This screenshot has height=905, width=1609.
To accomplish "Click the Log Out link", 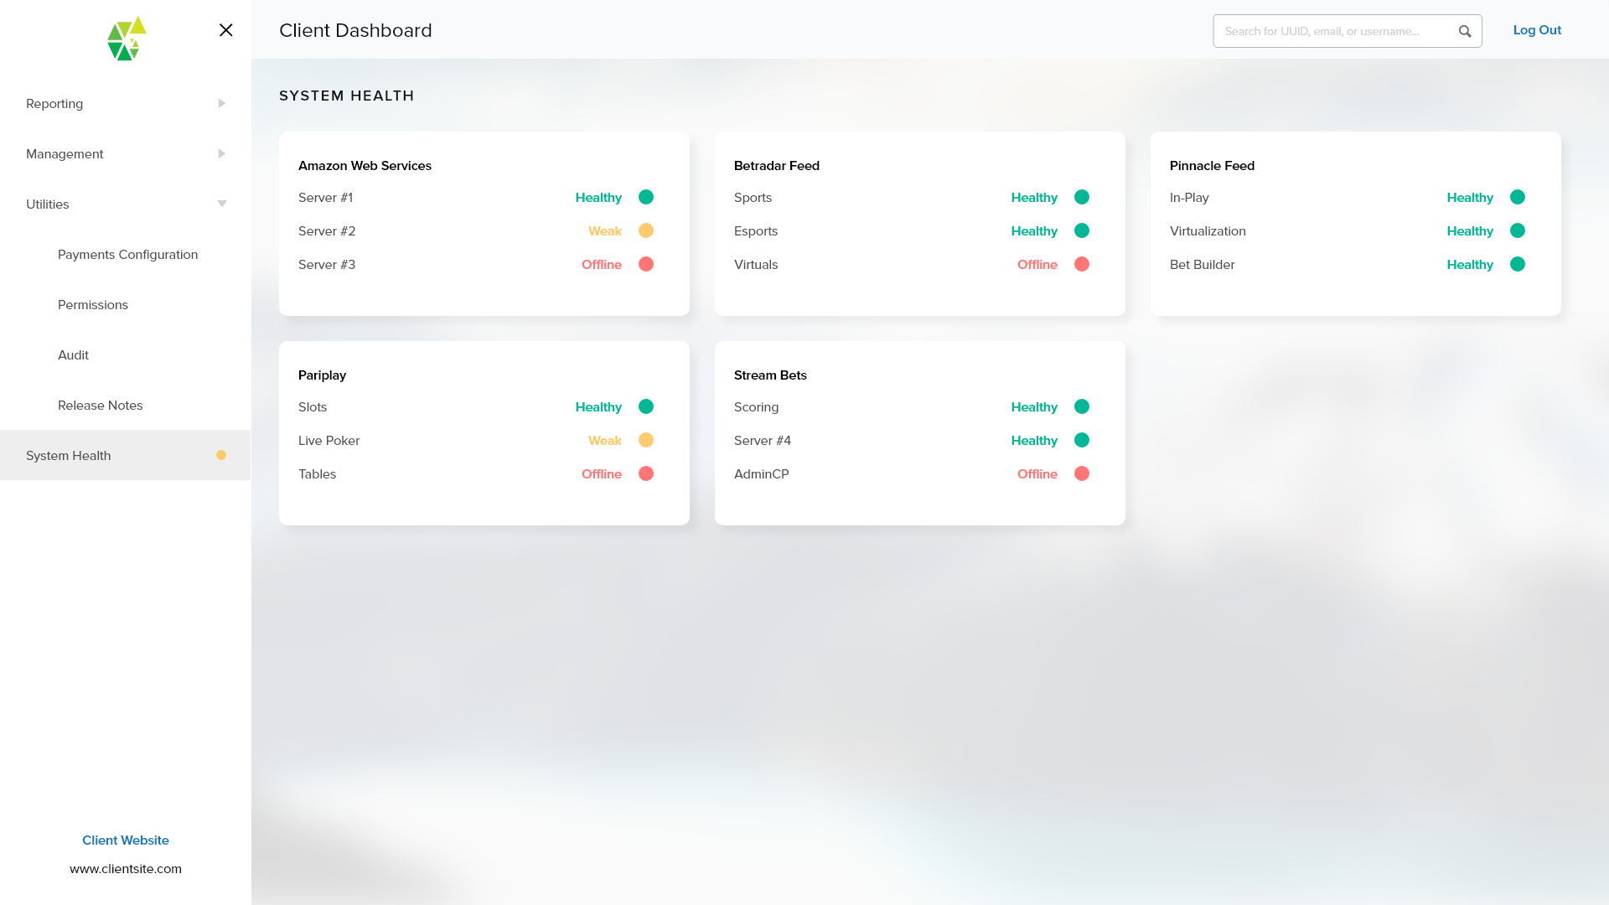I will coord(1537,30).
